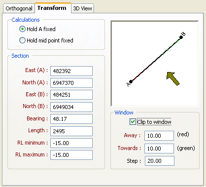The width and height of the screenshot is (206, 187).
Task: Uncheck Clip to window checkbox
Action: point(133,122)
